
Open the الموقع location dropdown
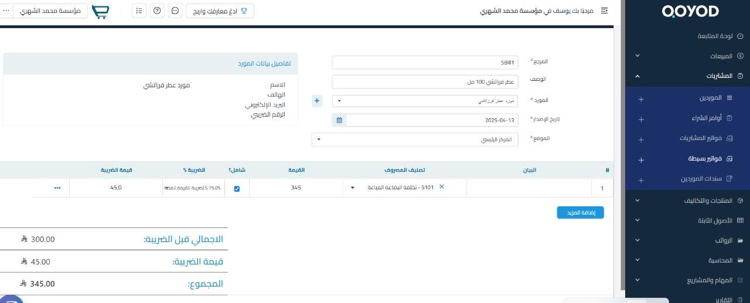(x=415, y=139)
